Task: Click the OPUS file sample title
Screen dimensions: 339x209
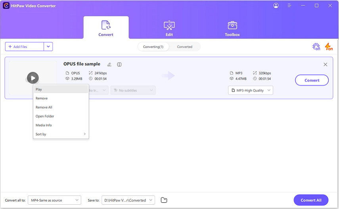Action: [82, 64]
